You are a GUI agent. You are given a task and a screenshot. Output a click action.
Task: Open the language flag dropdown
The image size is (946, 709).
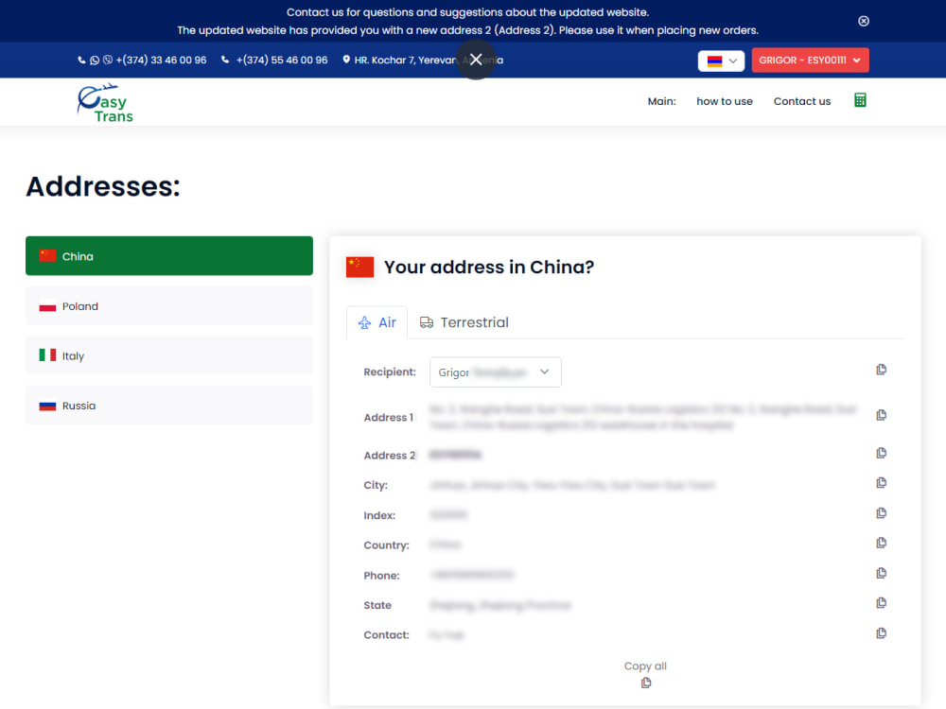coord(721,61)
